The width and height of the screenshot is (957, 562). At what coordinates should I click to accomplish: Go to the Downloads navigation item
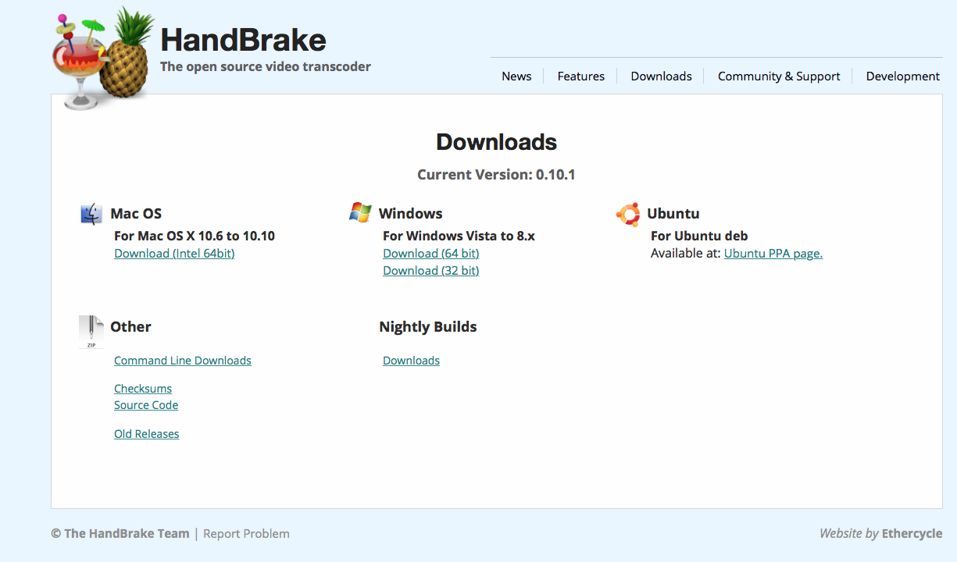point(661,76)
